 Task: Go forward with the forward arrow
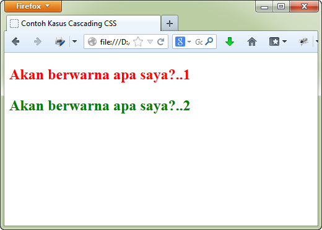[37, 42]
